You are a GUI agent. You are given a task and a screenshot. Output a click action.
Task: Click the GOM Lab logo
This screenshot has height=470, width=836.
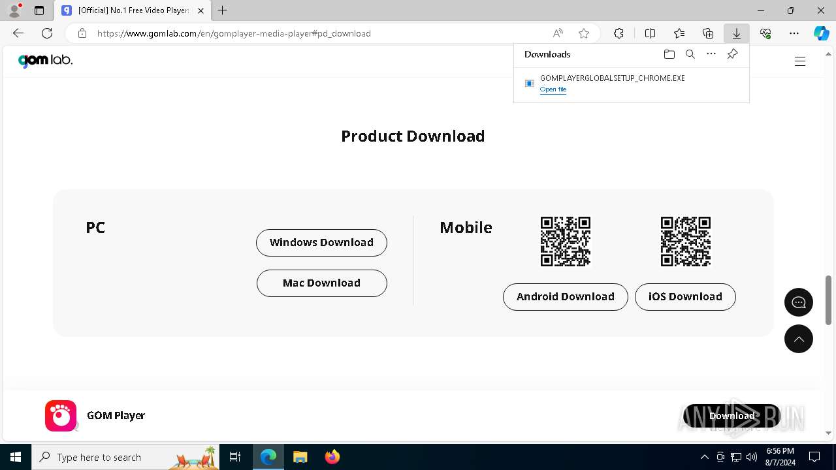coord(45,61)
